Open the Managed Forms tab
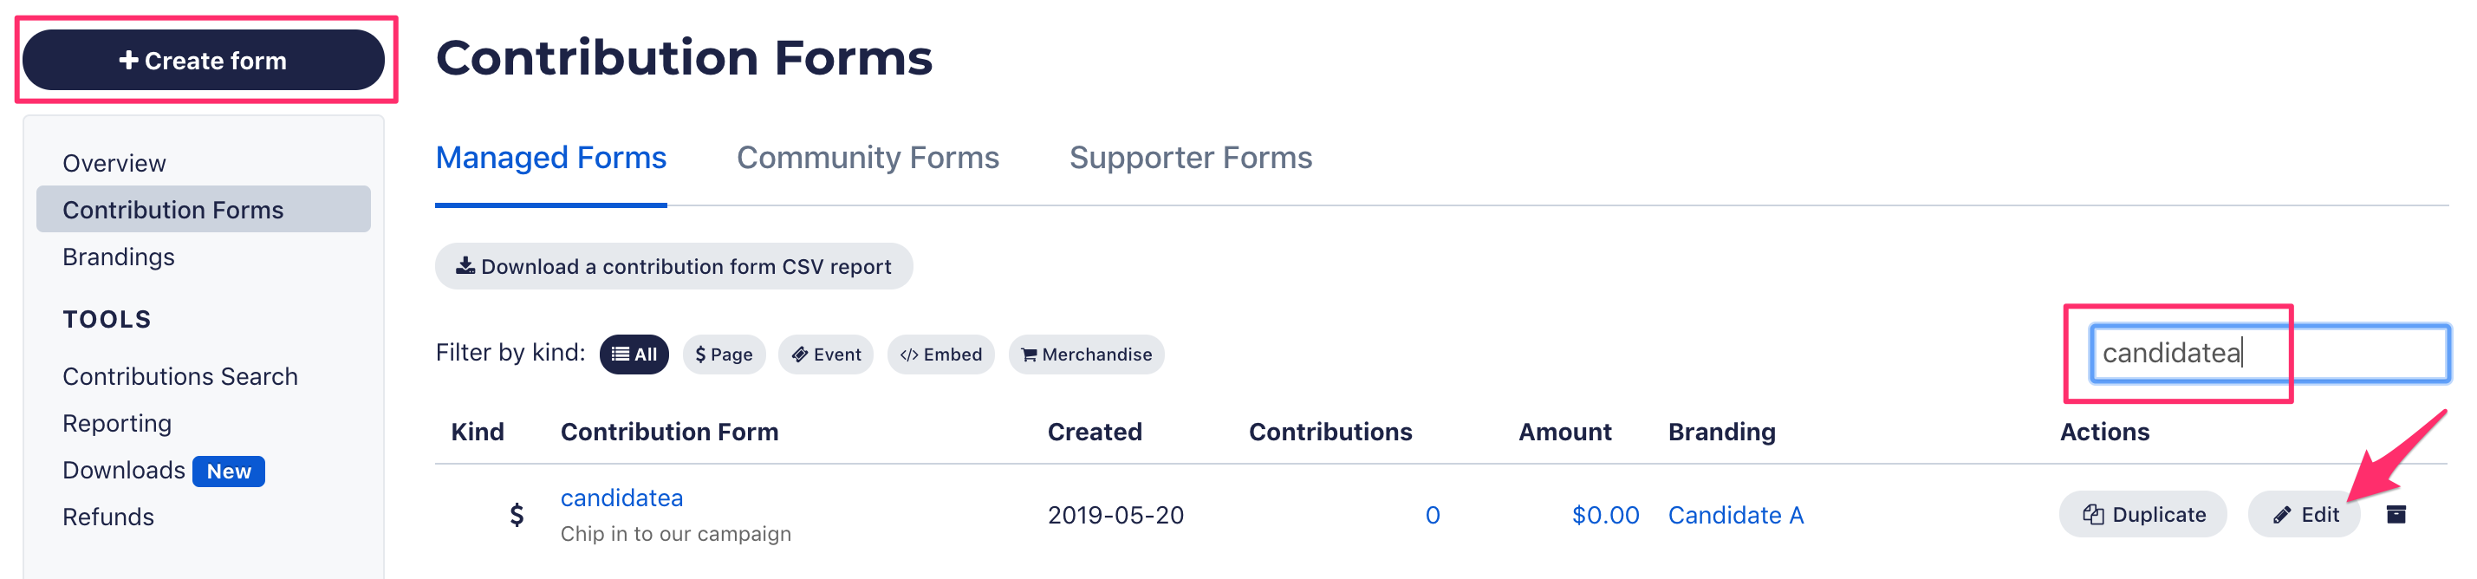 tap(551, 158)
